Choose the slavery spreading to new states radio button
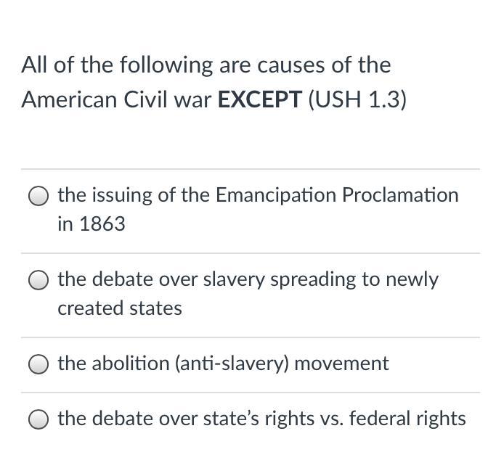Viewport: 496px width, 468px height. (x=38, y=280)
